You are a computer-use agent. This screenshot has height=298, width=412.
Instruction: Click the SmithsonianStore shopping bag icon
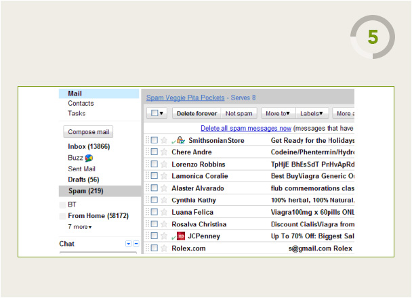[180, 140]
